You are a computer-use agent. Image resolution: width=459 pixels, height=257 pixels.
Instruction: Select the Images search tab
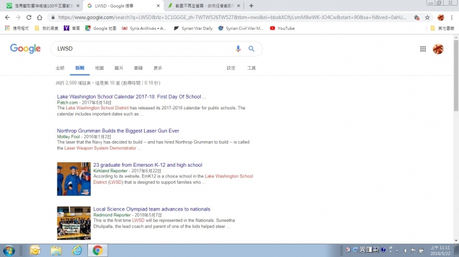pos(119,68)
